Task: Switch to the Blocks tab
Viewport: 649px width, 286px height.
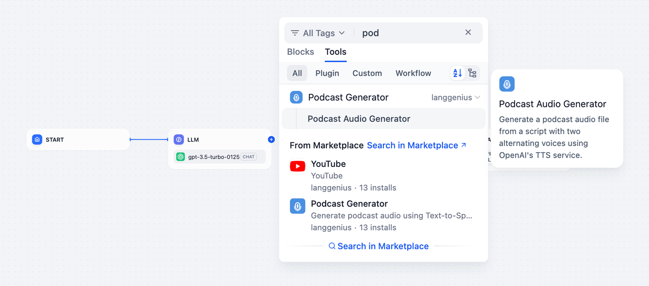Action: pyautogui.click(x=300, y=52)
